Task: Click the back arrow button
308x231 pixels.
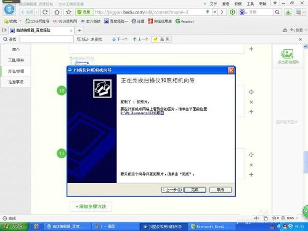Action: (x=27, y=12)
